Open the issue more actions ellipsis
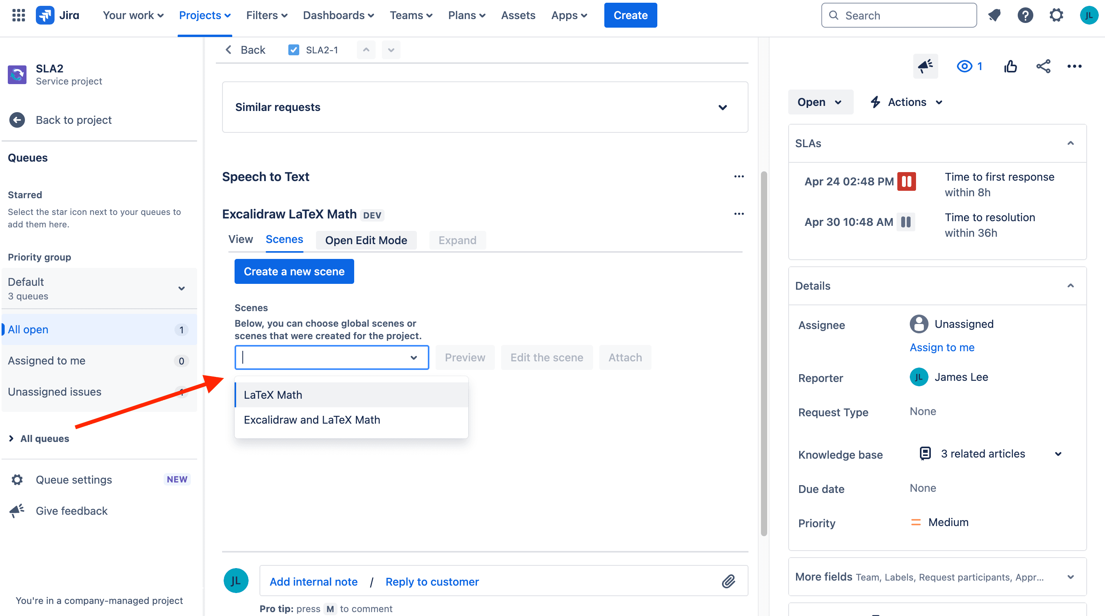Viewport: 1105px width, 616px height. pyautogui.click(x=1074, y=66)
